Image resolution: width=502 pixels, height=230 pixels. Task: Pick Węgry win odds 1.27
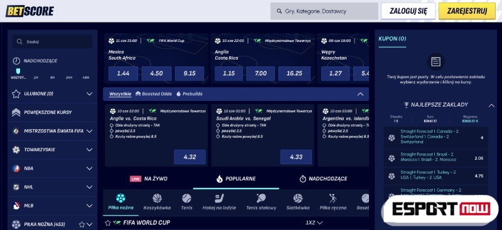pyautogui.click(x=335, y=73)
